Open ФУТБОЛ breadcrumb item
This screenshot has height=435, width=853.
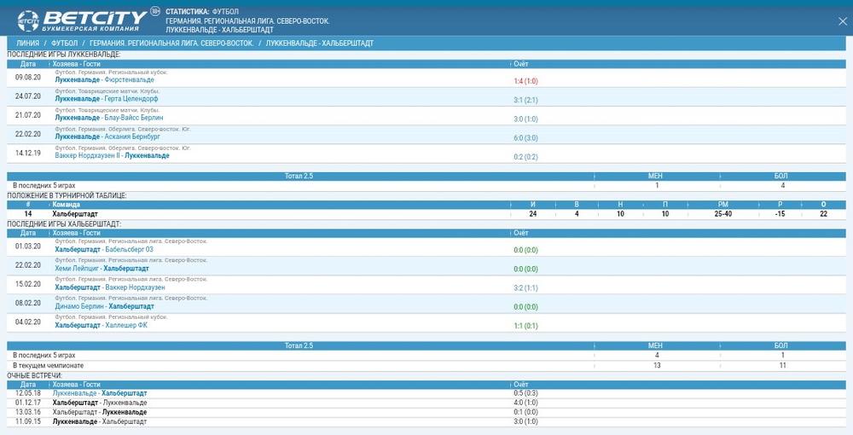click(64, 43)
